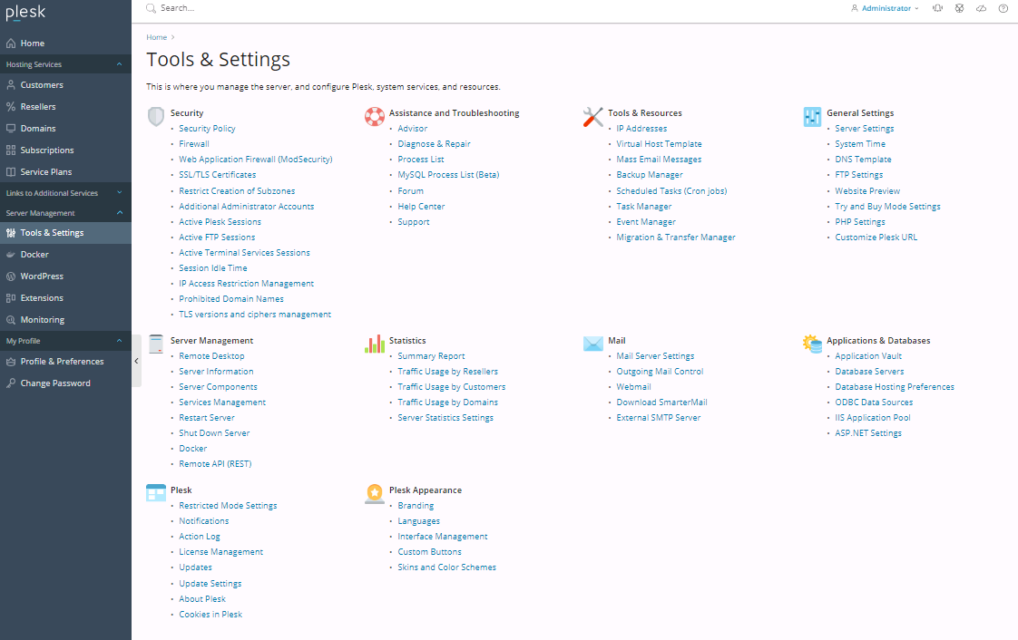This screenshot has width=1018, height=640.
Task: Click the Statistics bar chart icon
Action: coord(375,344)
